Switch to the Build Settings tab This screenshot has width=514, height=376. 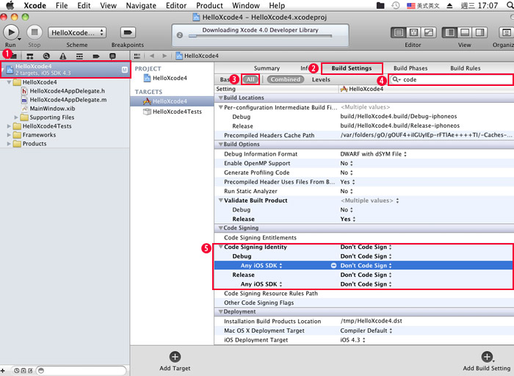click(x=352, y=68)
